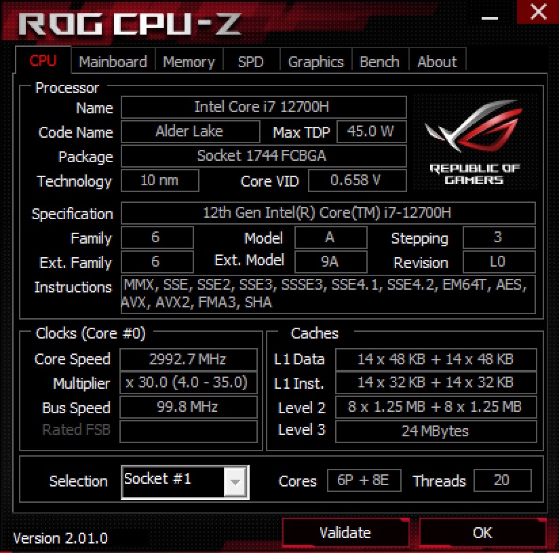Viewport: 559px width, 553px height.
Task: Click the OK button
Action: click(483, 533)
